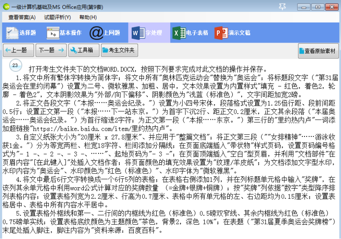Click the pin icon in title bar
Screen dimensions: 341x239
[x=282, y=7]
